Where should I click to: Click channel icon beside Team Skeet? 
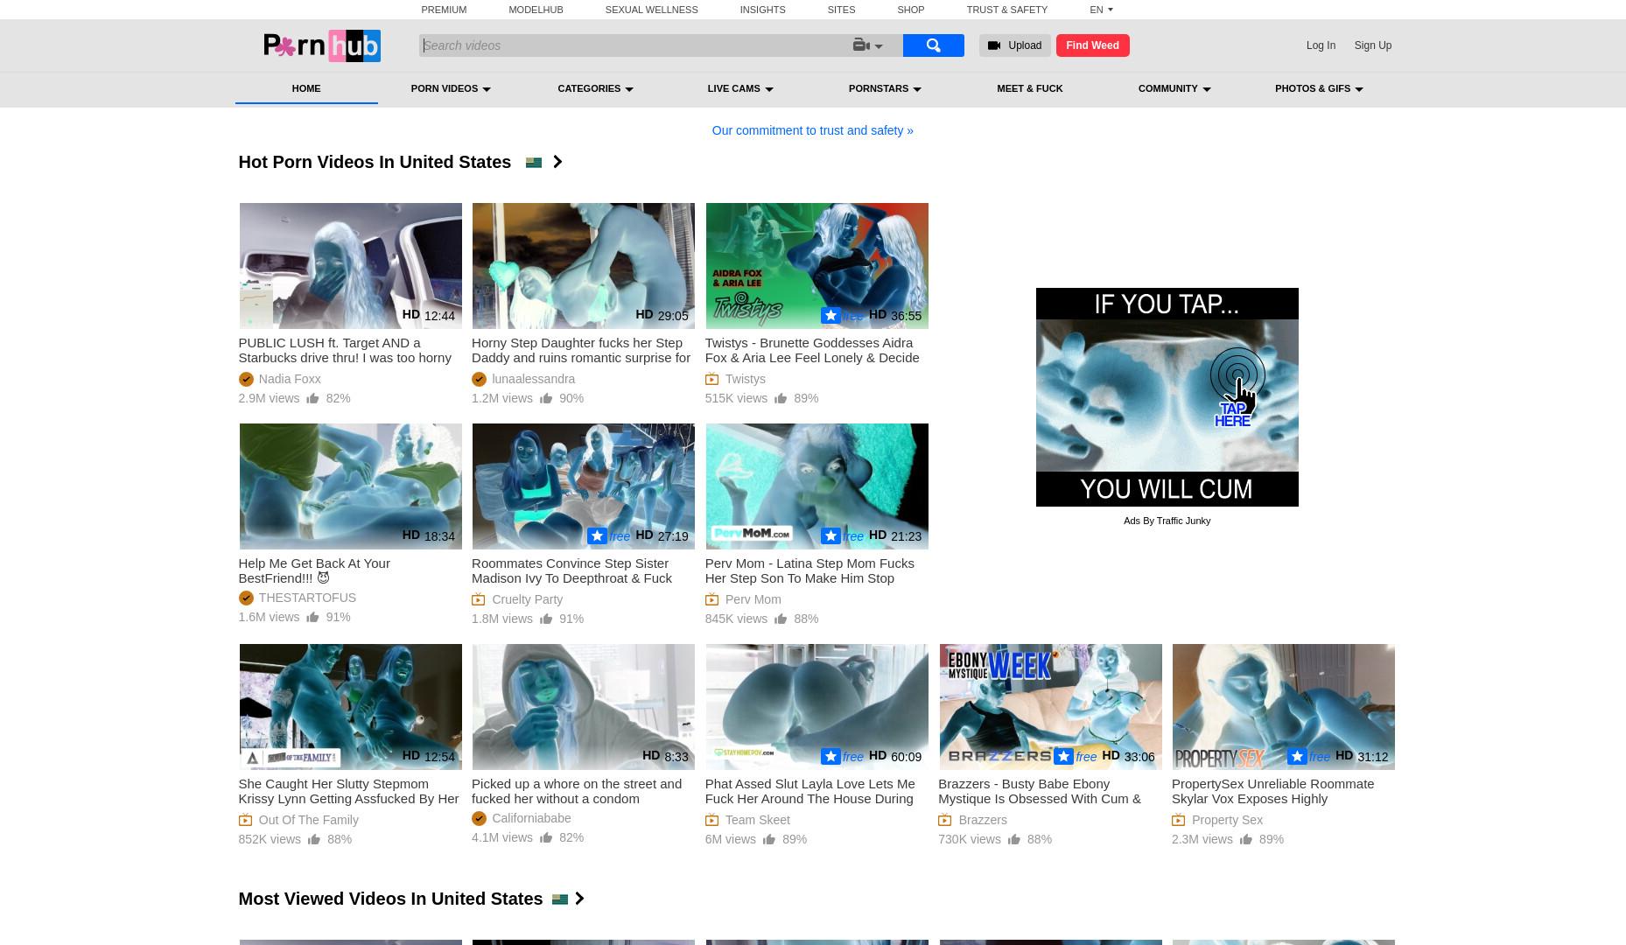pos(711,820)
